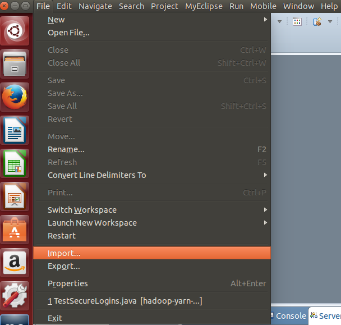
Task: Choose Export... from the File menu
Action: pos(64,266)
